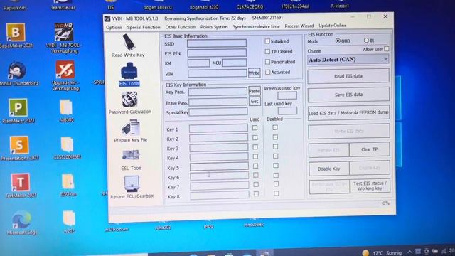This screenshot has width=455, height=256.
Task: Open VVDI MB TOOL desktop shortcut
Action: (64, 38)
